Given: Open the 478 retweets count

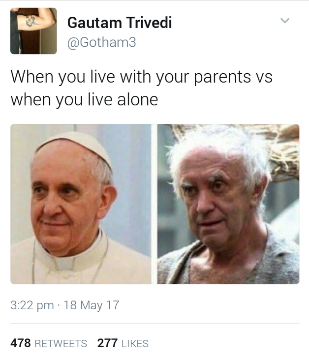Looking at the screenshot, I should click(x=21, y=343).
